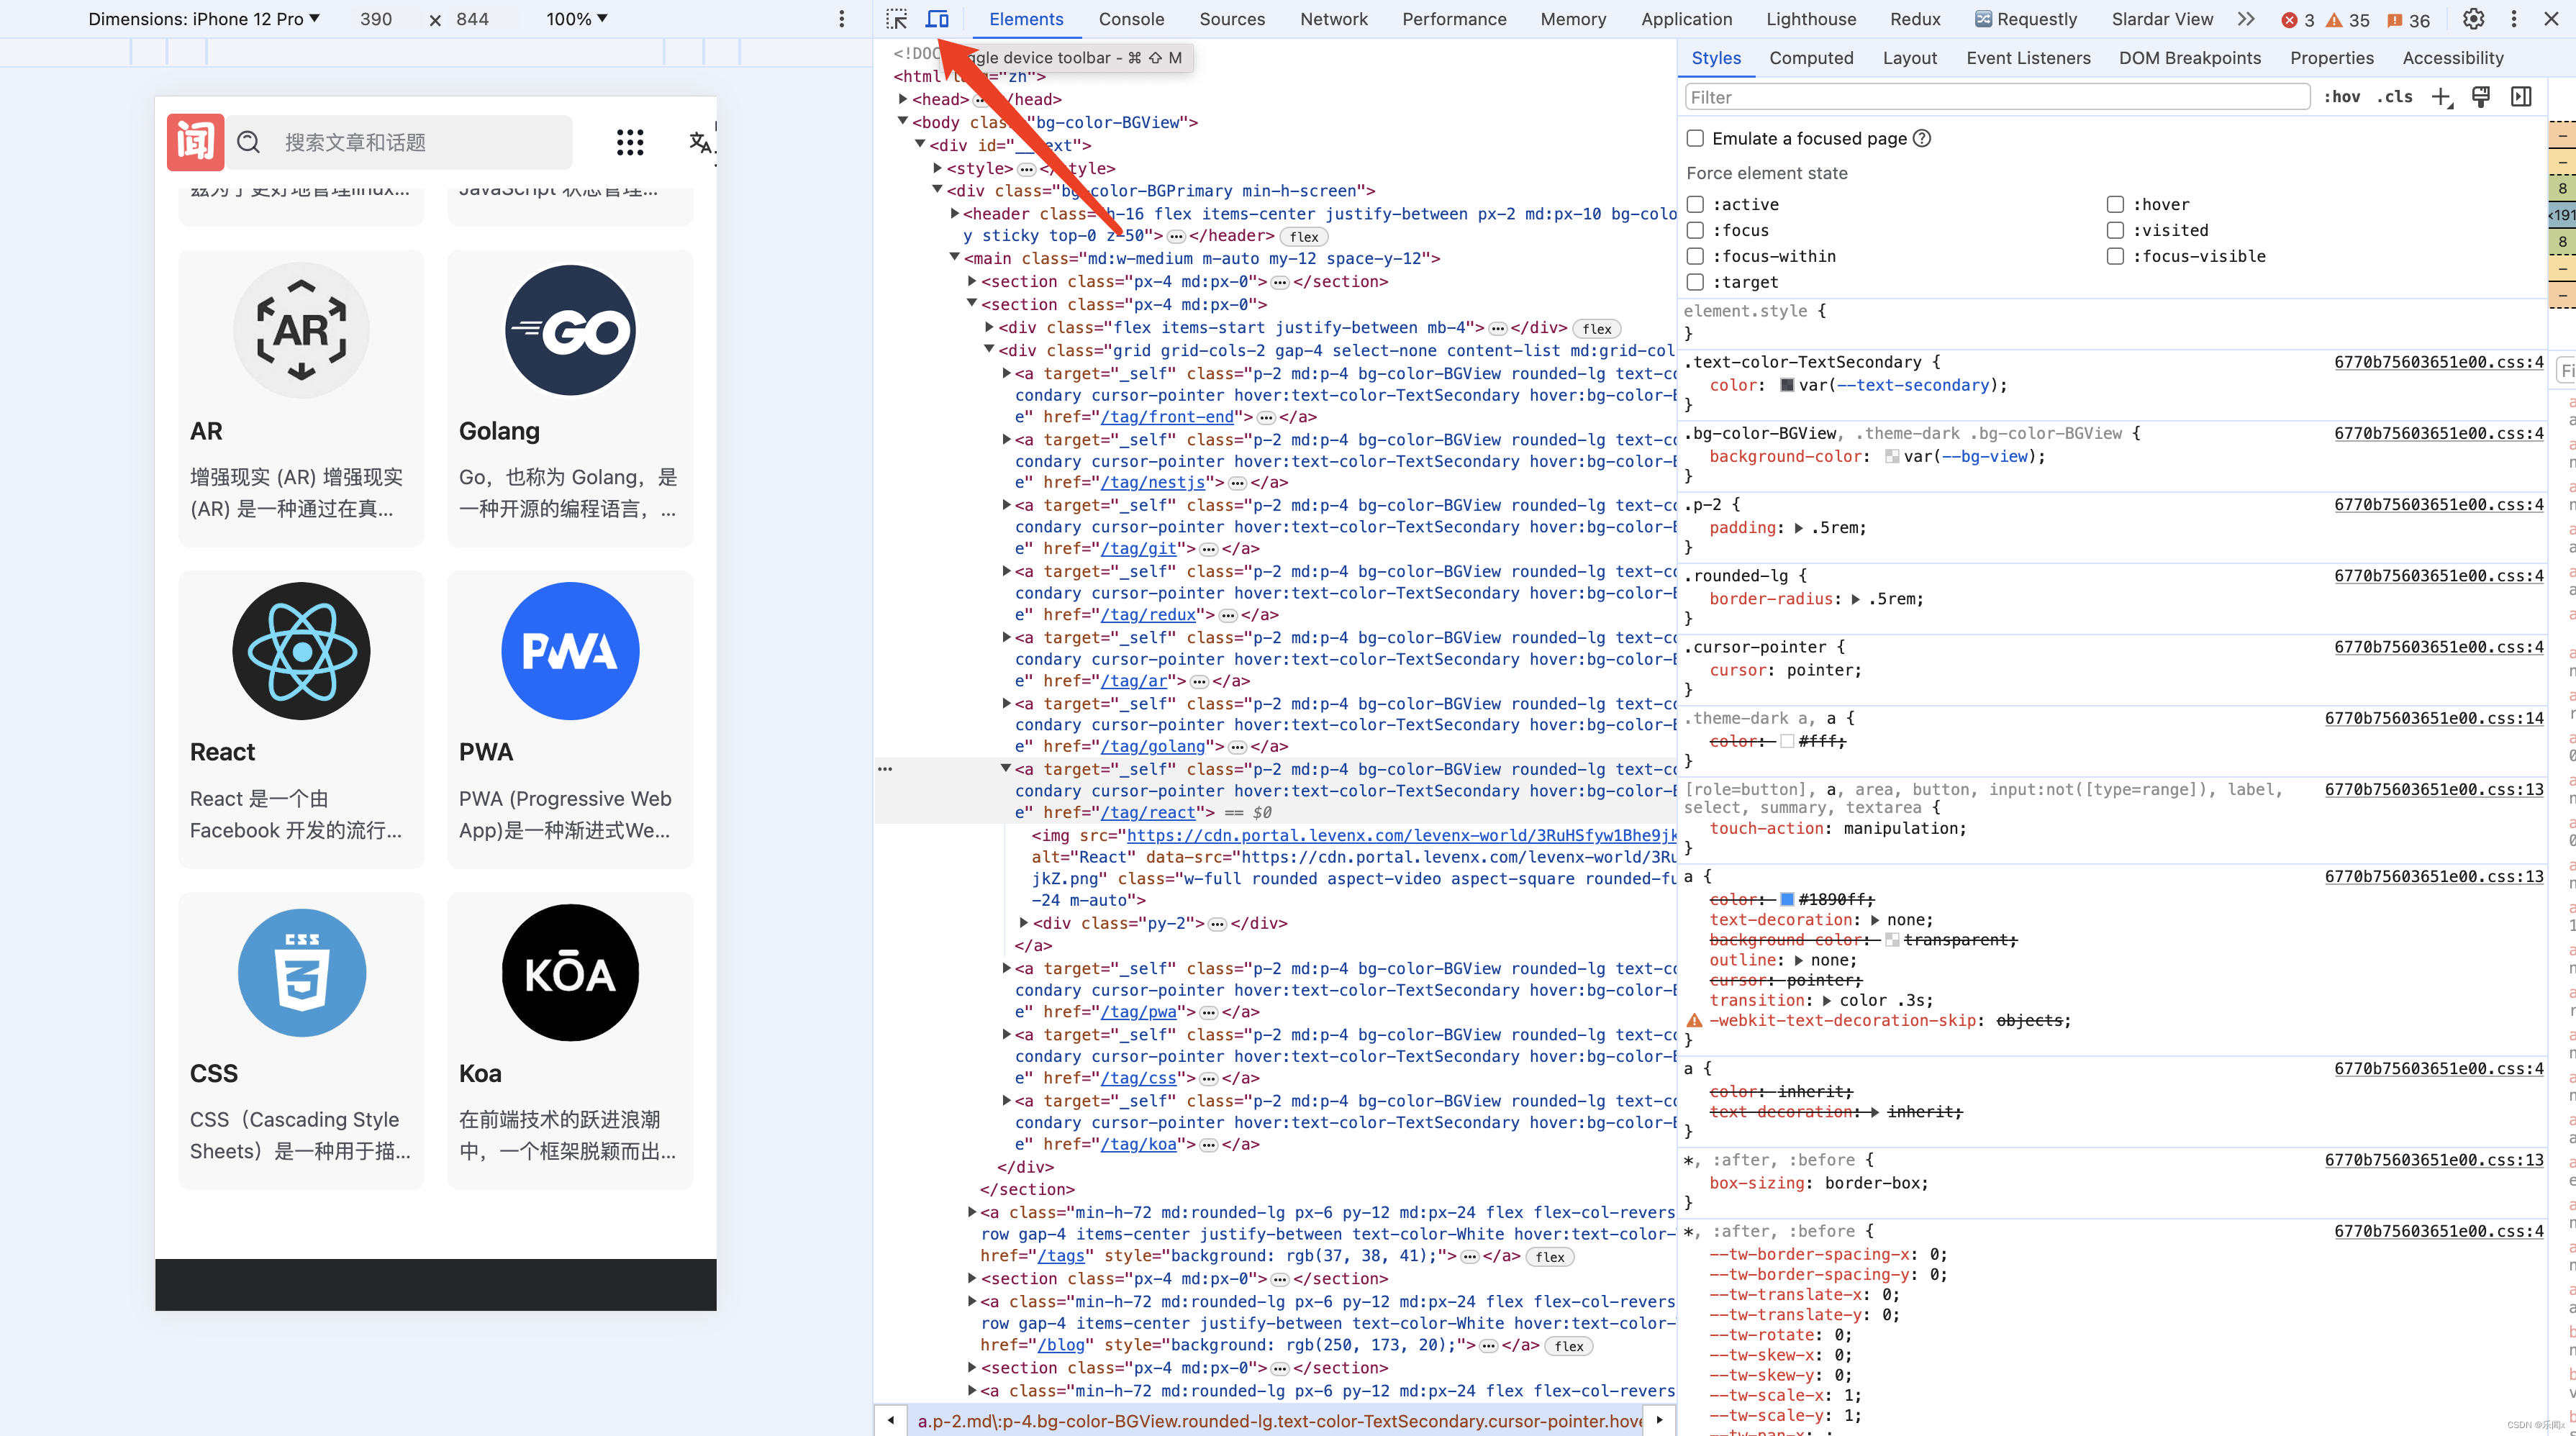Check the :hover force state

pos(2115,204)
